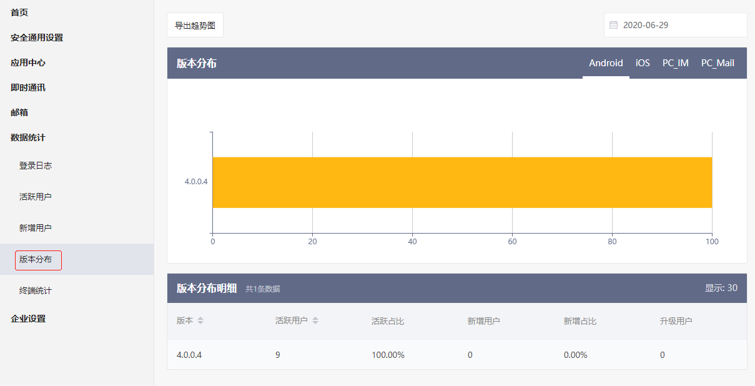Expand the 数据统计 sidebar section
This screenshot has height=386, width=755.
(28, 137)
